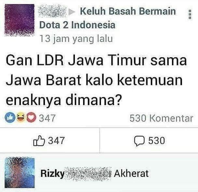
Task: Click the red Love heart reaction icon
Action: [x=31, y=117]
